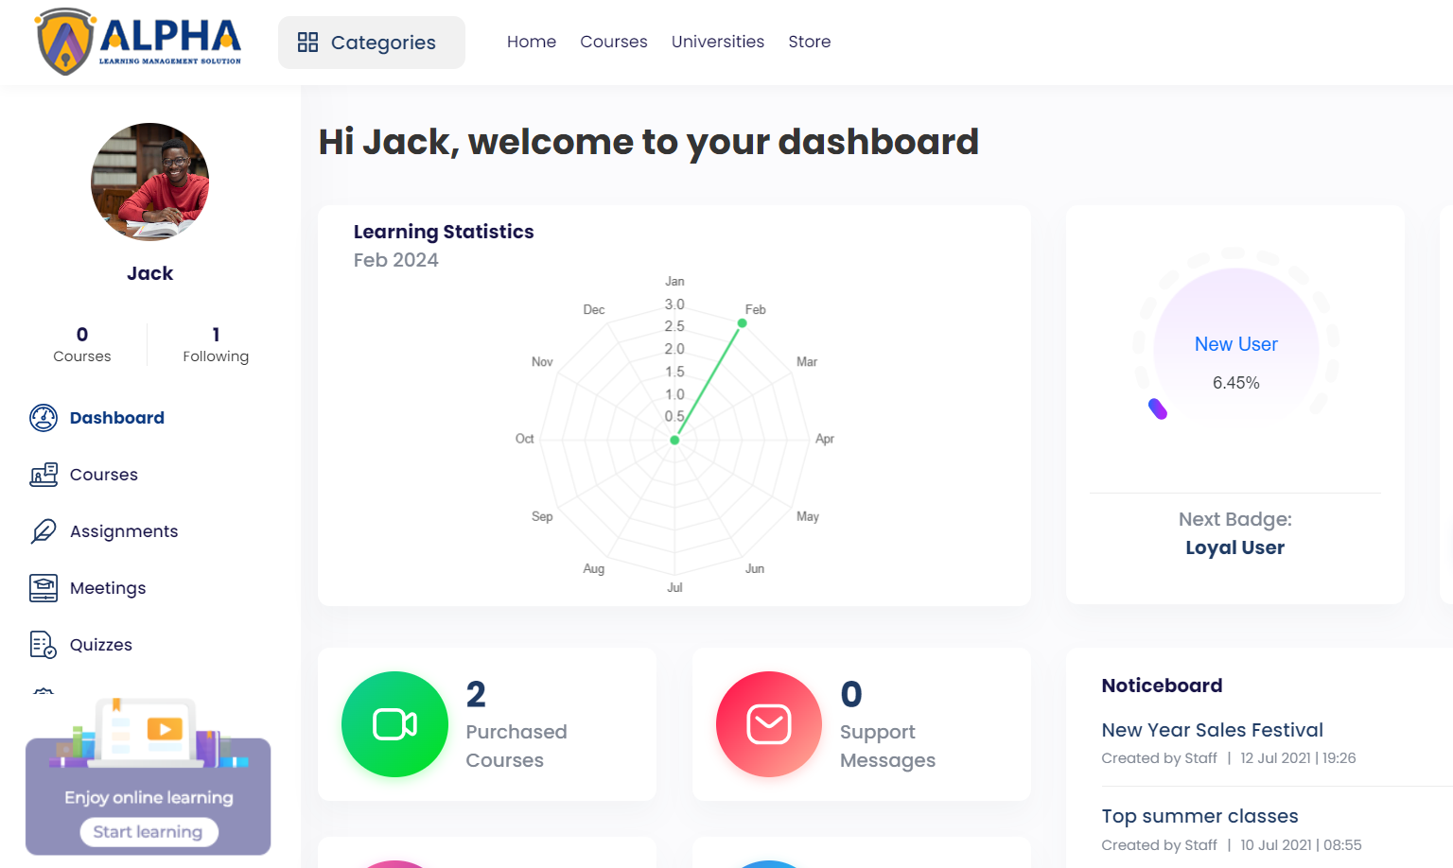Open the Top summer classes notice
This screenshot has width=1453, height=868.
coord(1199,816)
